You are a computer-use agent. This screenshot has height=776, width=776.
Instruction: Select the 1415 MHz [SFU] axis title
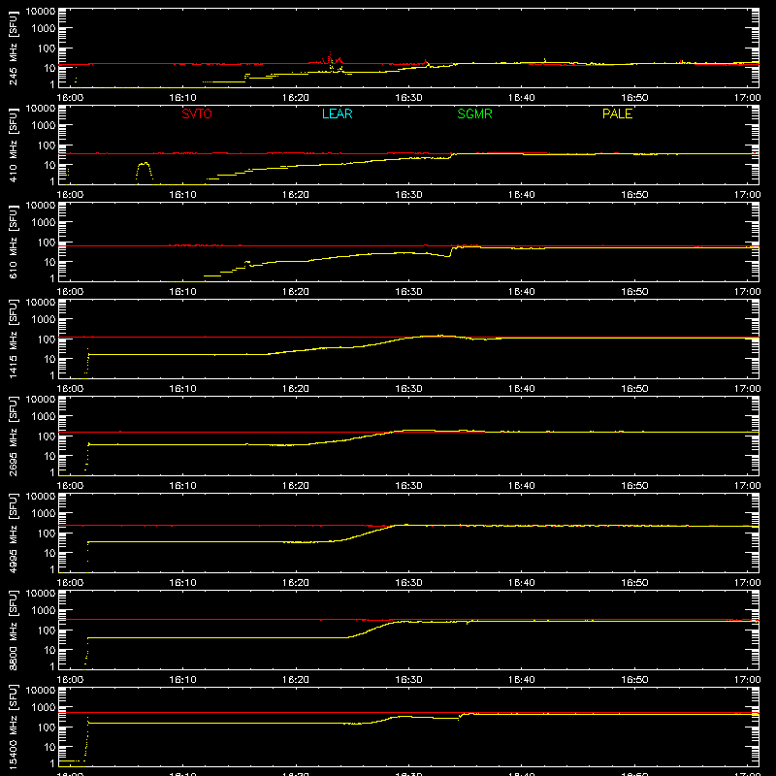tap(13, 339)
